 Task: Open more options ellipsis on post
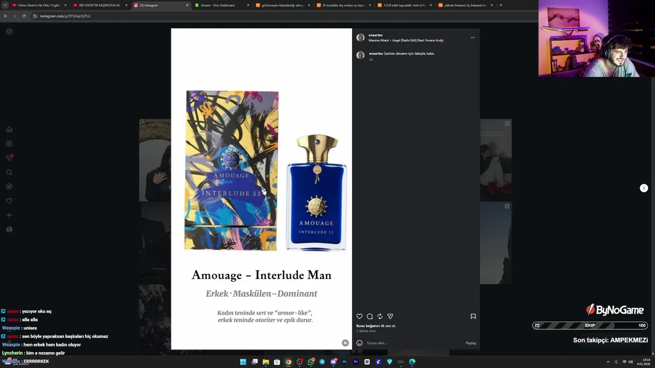473,37
